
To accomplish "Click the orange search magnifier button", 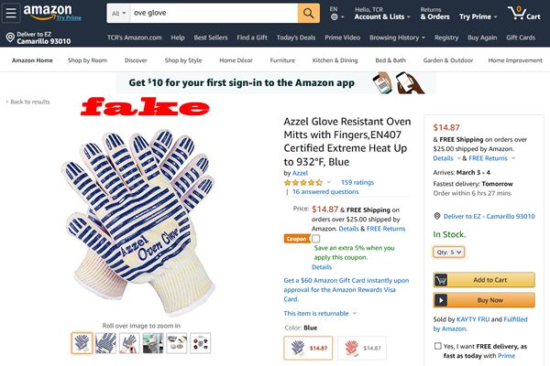I will click(x=309, y=14).
